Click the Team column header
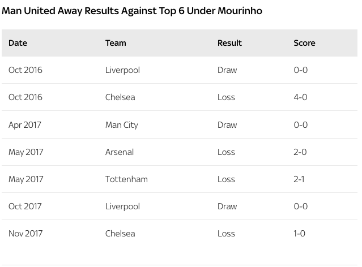The image size is (362, 267). [x=116, y=43]
